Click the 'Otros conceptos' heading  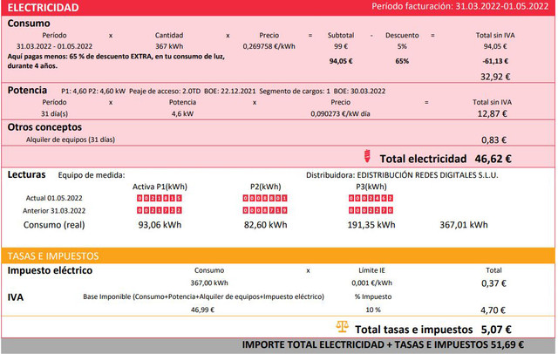[x=44, y=127]
